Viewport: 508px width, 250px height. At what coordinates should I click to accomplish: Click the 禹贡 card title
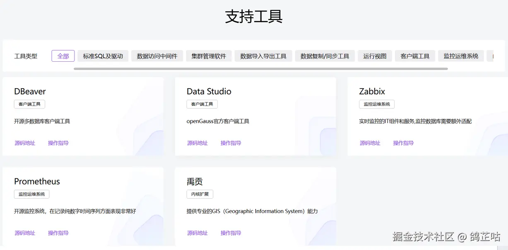[x=195, y=181]
